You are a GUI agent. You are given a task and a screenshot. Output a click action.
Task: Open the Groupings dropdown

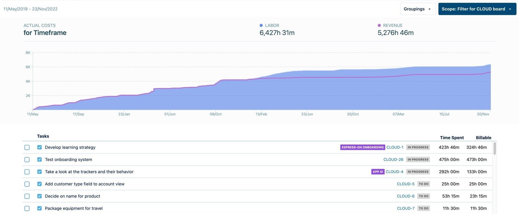pos(417,9)
